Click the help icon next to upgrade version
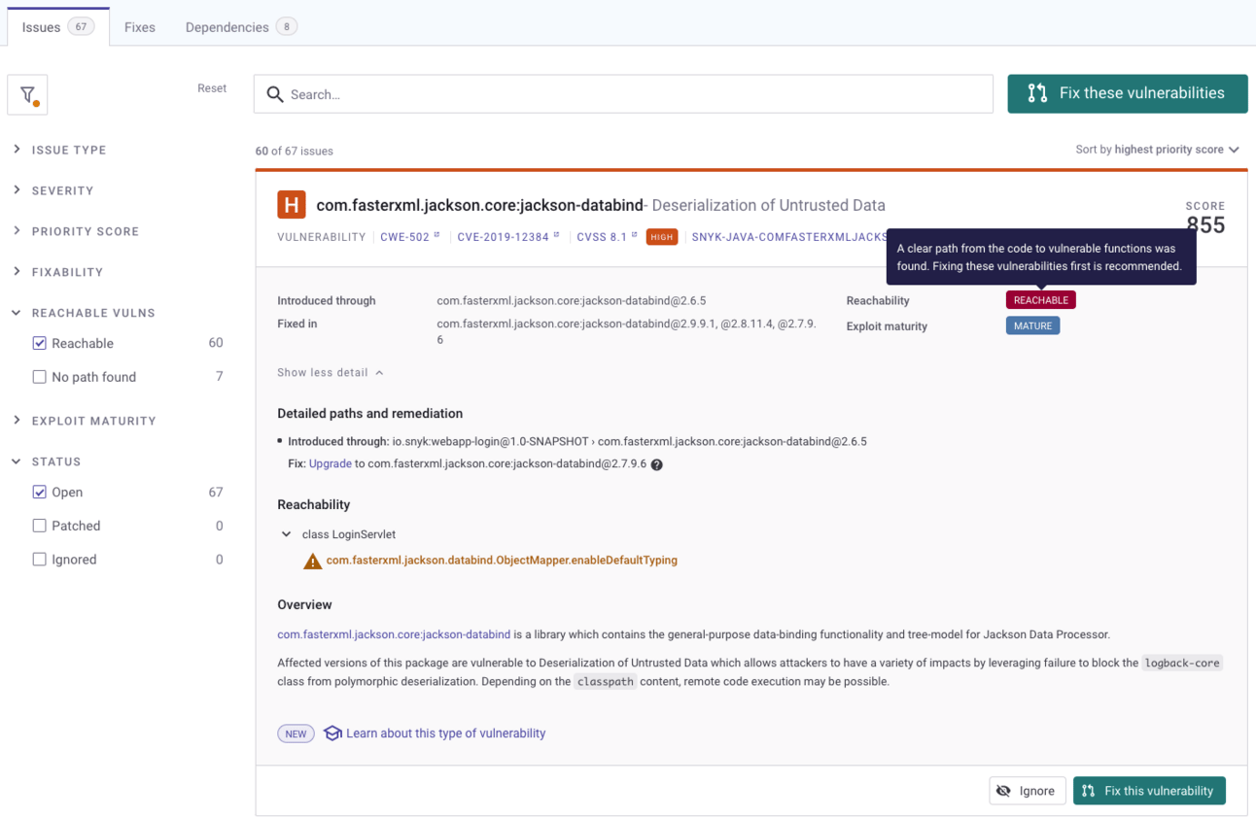Viewport: 1256px width, 819px height. click(657, 464)
